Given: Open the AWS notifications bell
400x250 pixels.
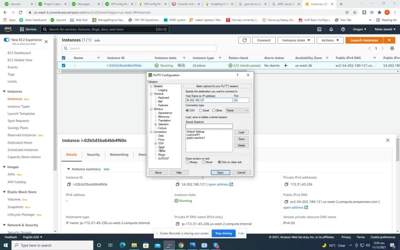Looking at the screenshot, I should pyautogui.click(x=331, y=29).
